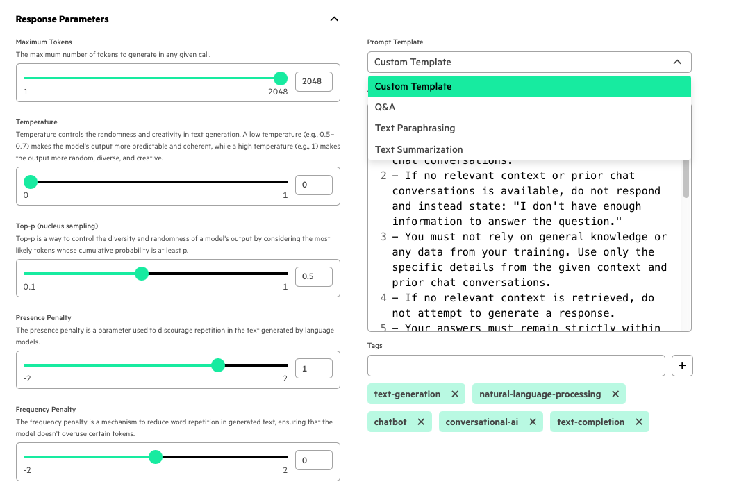Select the Q&A template option
The width and height of the screenshot is (739, 491).
tap(529, 107)
